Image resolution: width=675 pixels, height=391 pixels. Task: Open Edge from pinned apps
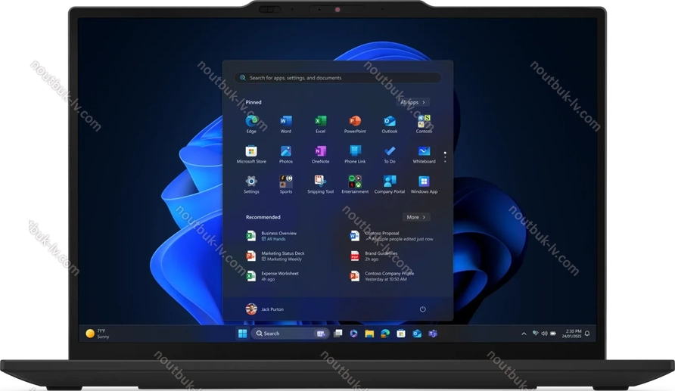(x=251, y=122)
